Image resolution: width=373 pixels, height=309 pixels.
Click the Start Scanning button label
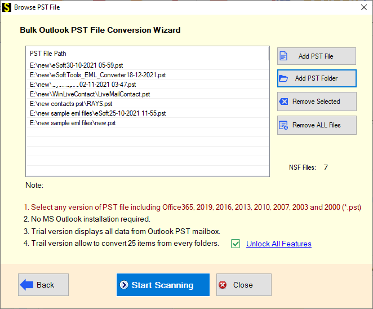[x=162, y=285]
